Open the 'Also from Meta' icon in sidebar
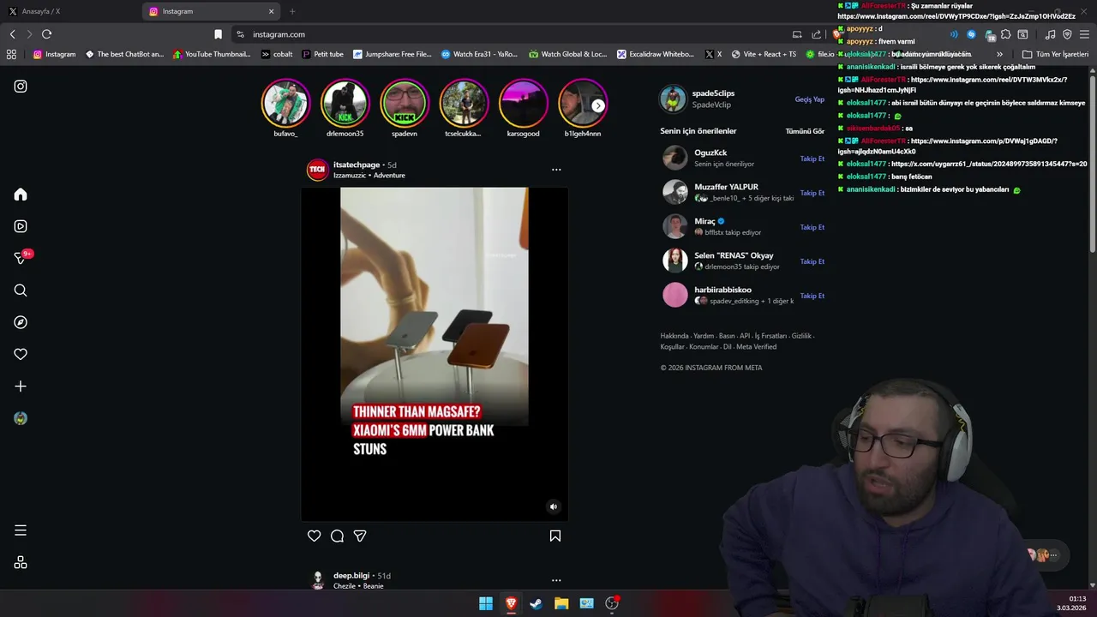Image resolution: width=1097 pixels, height=617 pixels. coord(21,563)
